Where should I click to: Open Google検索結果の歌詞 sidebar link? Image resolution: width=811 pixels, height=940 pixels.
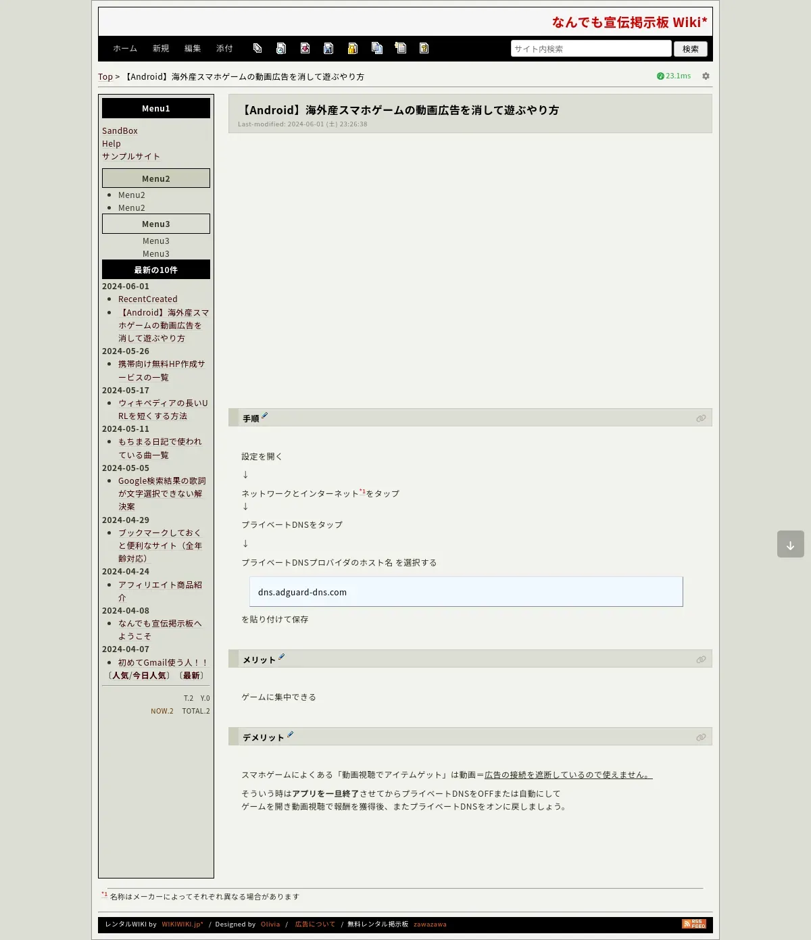[162, 494]
